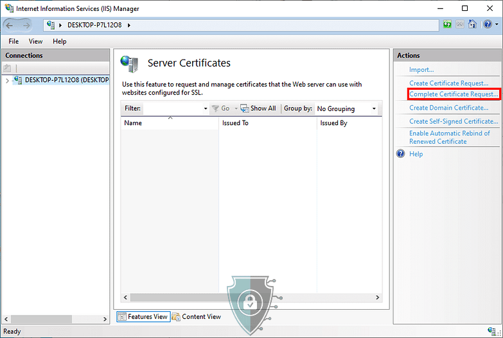Click the Content View icon

(x=176, y=317)
